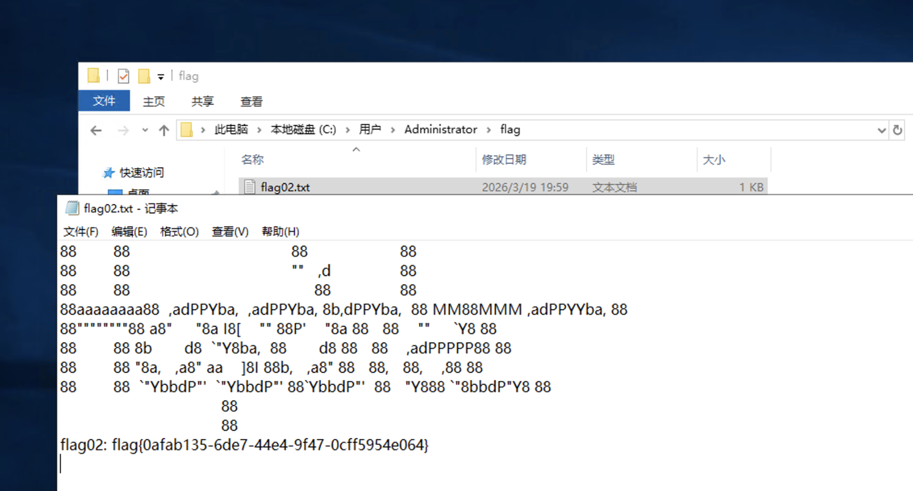The image size is (913, 491).
Task: Sort files by 名称 column header
Action: point(252,160)
